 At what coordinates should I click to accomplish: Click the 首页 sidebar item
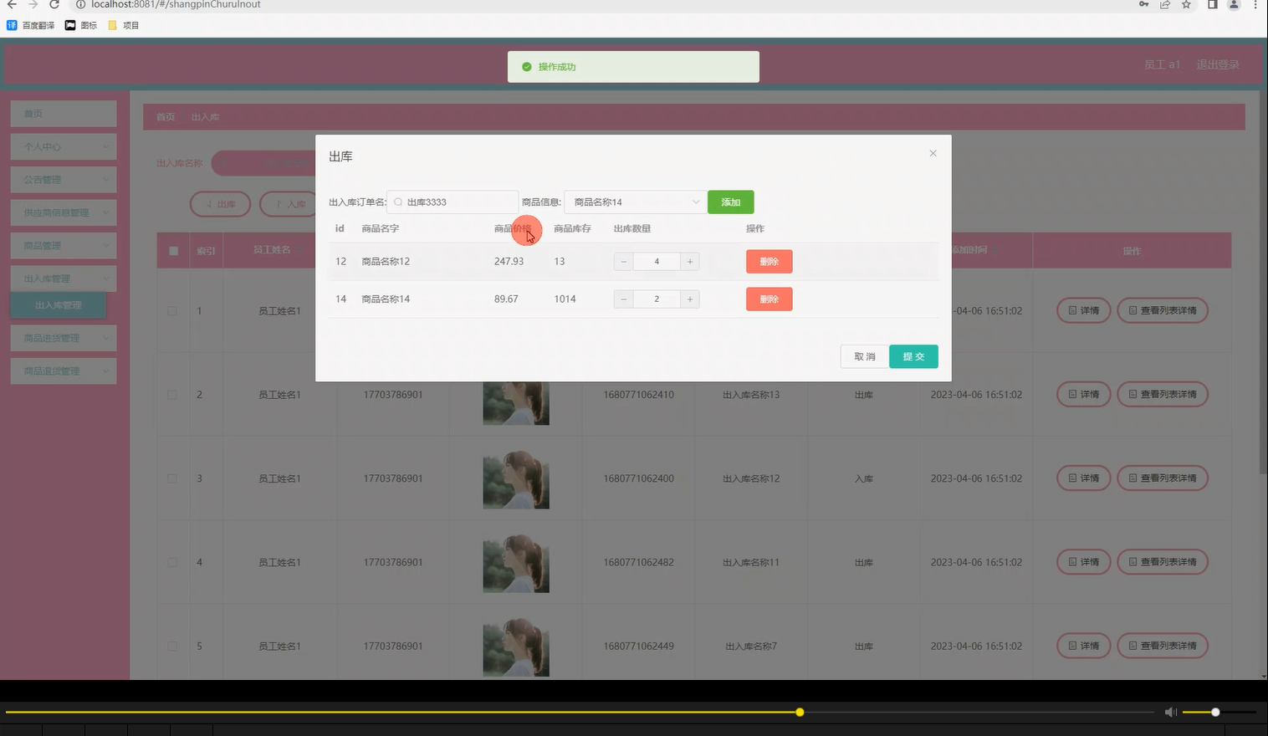tap(64, 114)
